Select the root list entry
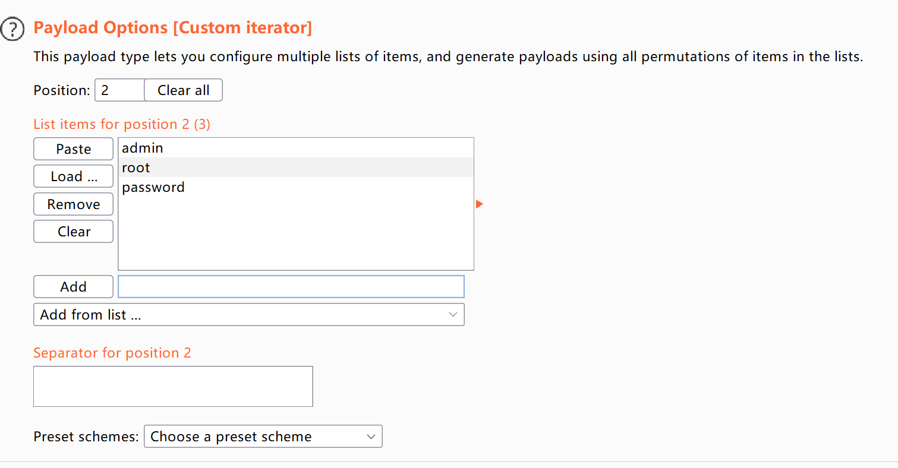The image size is (898, 468). 136,167
